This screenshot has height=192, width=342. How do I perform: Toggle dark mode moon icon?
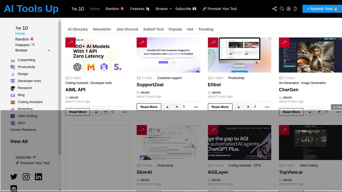[295, 9]
